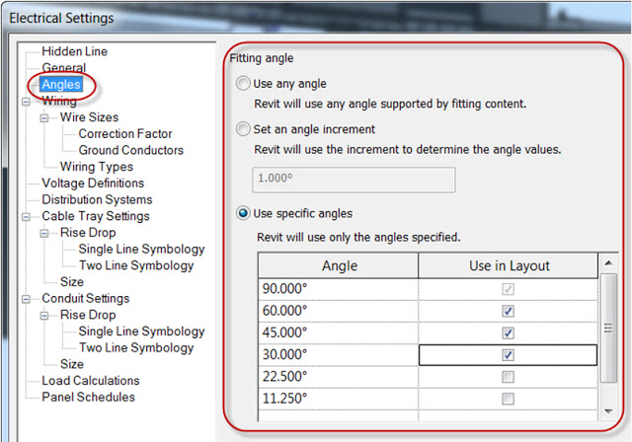Select the Angles tree item

(x=61, y=84)
